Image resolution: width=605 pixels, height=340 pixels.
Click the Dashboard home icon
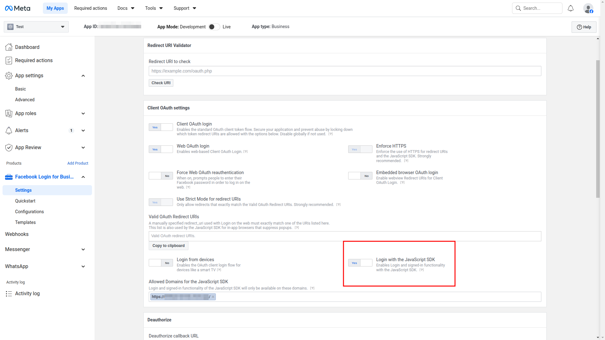[x=9, y=47]
